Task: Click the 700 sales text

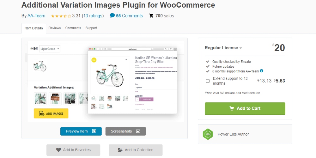Action: point(165,16)
